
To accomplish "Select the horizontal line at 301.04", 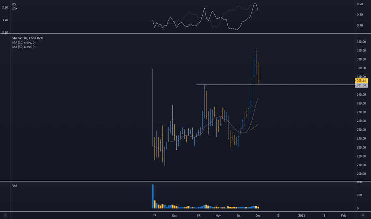I will [275, 85].
